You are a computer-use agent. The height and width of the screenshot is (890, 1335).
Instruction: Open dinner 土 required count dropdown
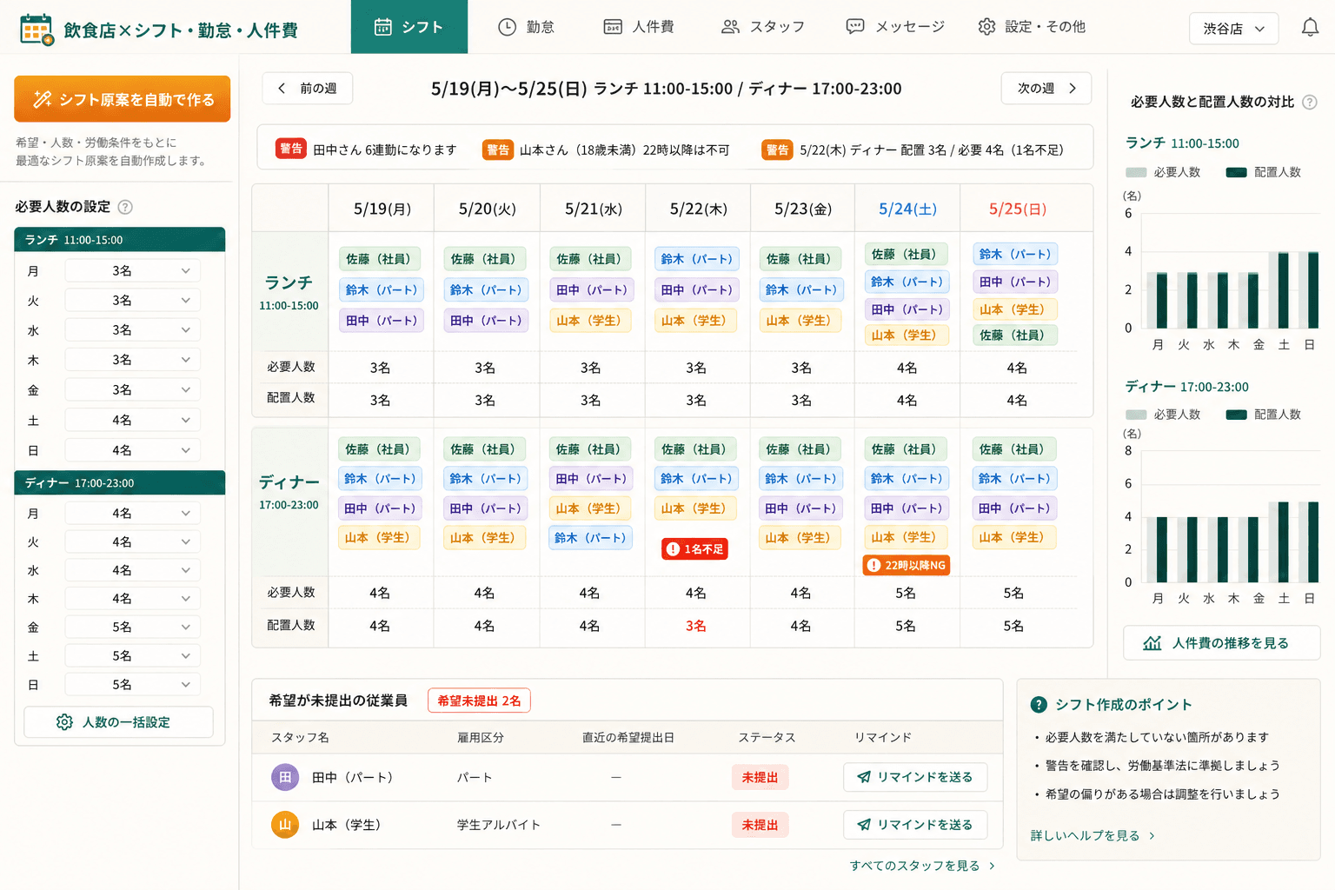click(x=132, y=656)
